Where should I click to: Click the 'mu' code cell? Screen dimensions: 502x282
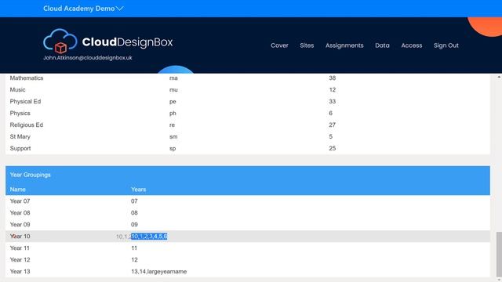point(173,90)
